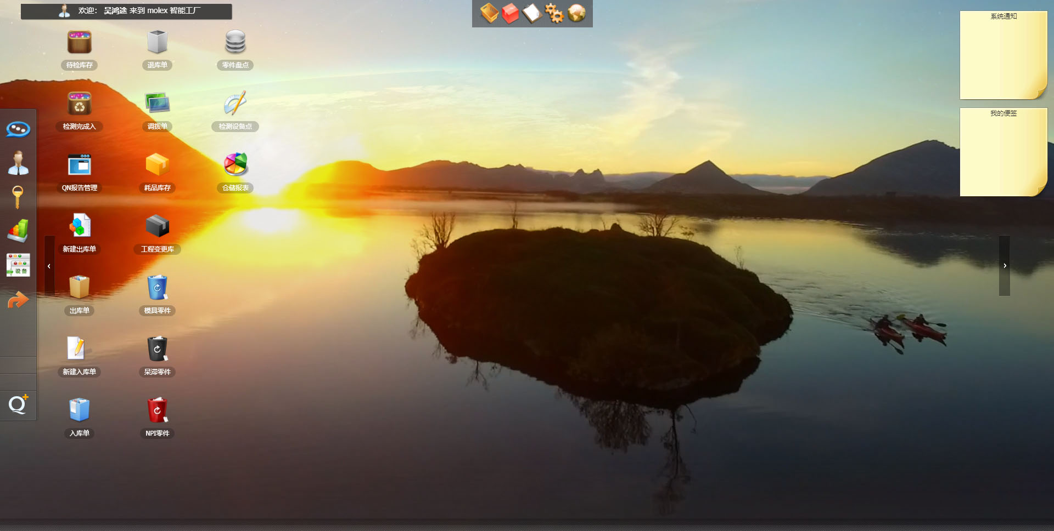This screenshot has height=531, width=1054.
Task: Collapse the sidebar with left chevron arrow
Action: [x=49, y=266]
